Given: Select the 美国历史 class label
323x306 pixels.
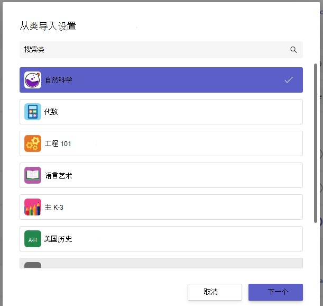Looking at the screenshot, I should coord(58,239).
